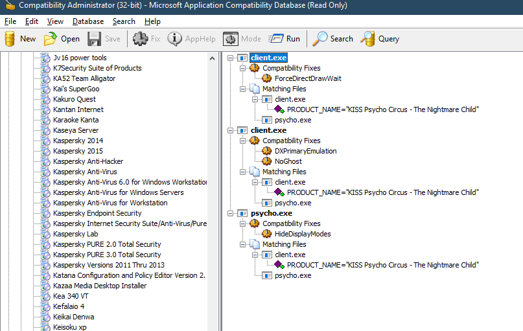
Task: Click the top-level psycho.exe entry icon
Action: 242,213
